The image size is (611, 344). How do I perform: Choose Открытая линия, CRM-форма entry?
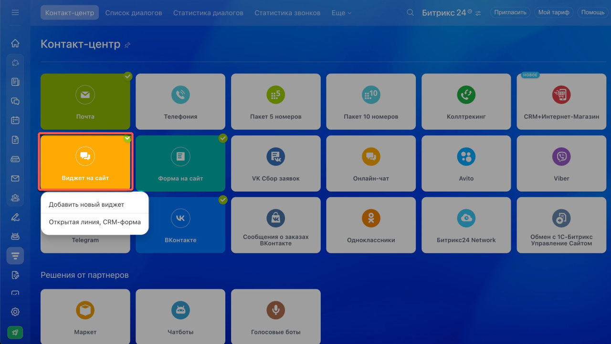point(95,222)
